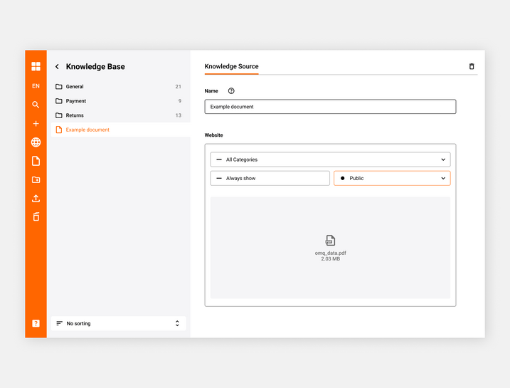Click the 2.03 MB file size text
Viewport: 510px width, 388px height.
330,258
